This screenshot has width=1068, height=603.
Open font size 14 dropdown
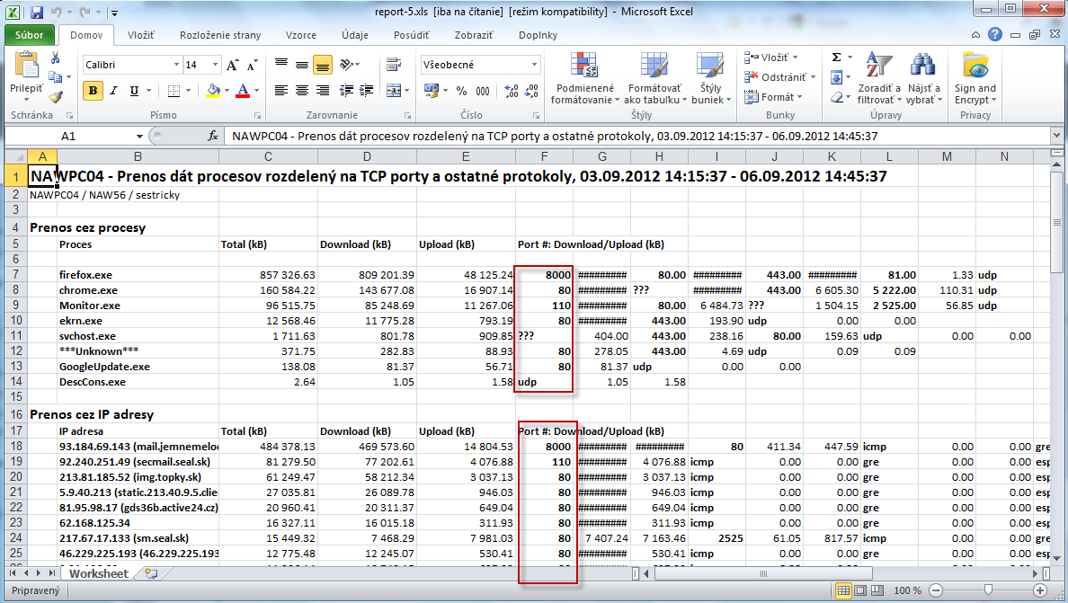(215, 65)
